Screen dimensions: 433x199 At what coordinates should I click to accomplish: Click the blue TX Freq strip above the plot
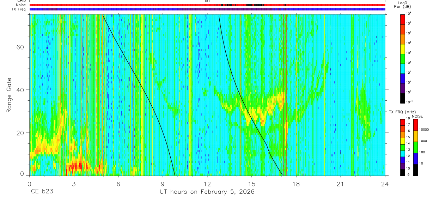[x=207, y=9]
